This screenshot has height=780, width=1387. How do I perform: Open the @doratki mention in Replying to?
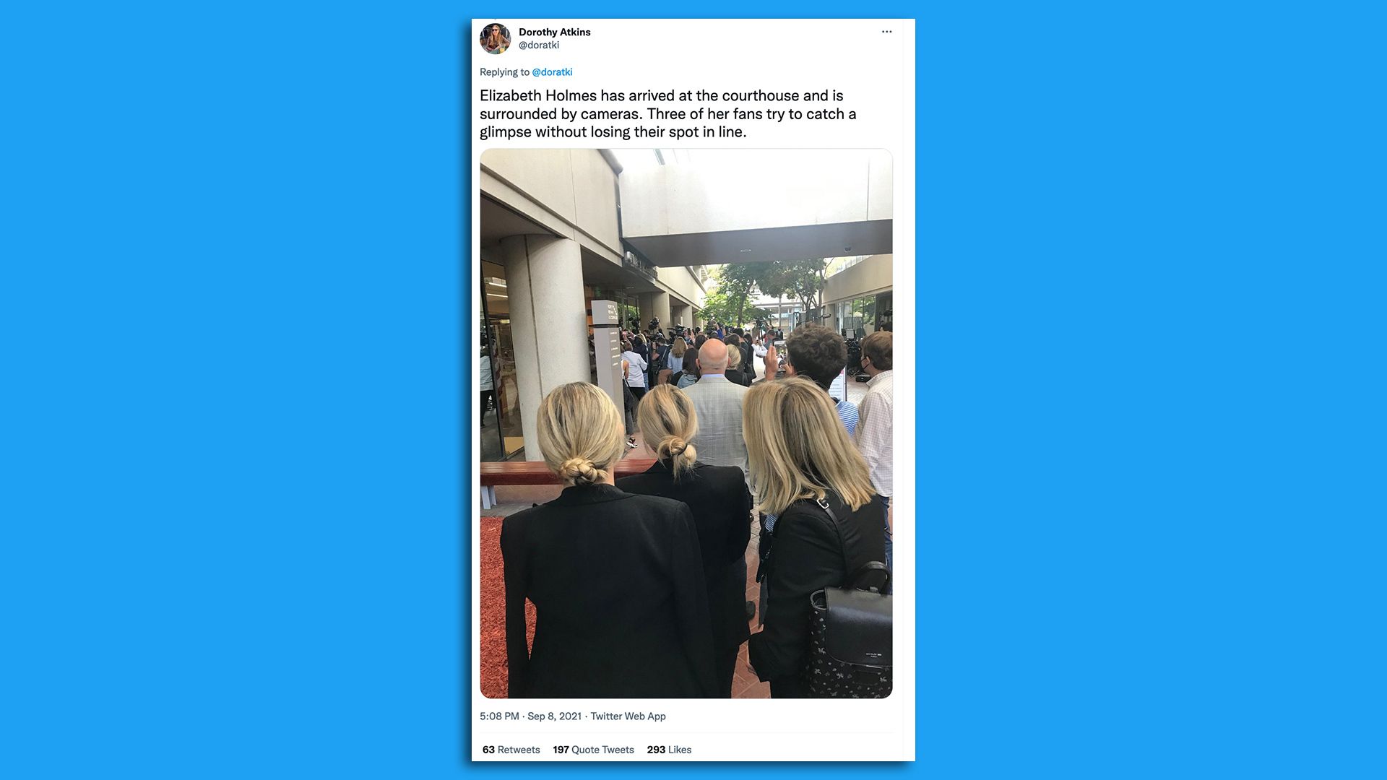click(552, 72)
